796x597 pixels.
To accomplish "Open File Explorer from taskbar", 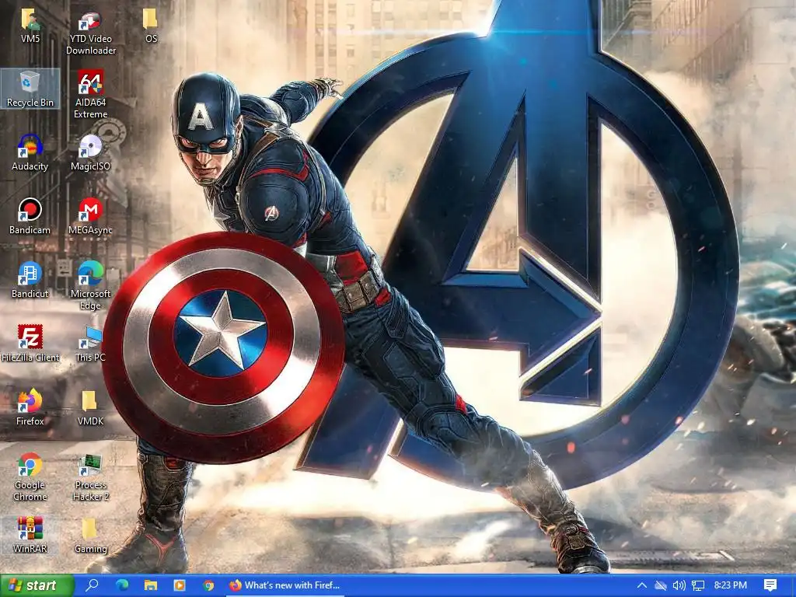I will tap(151, 585).
